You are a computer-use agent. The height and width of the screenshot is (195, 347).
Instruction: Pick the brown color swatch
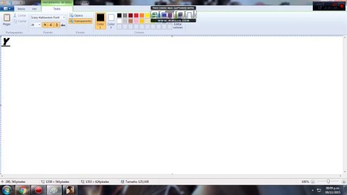click(131, 21)
